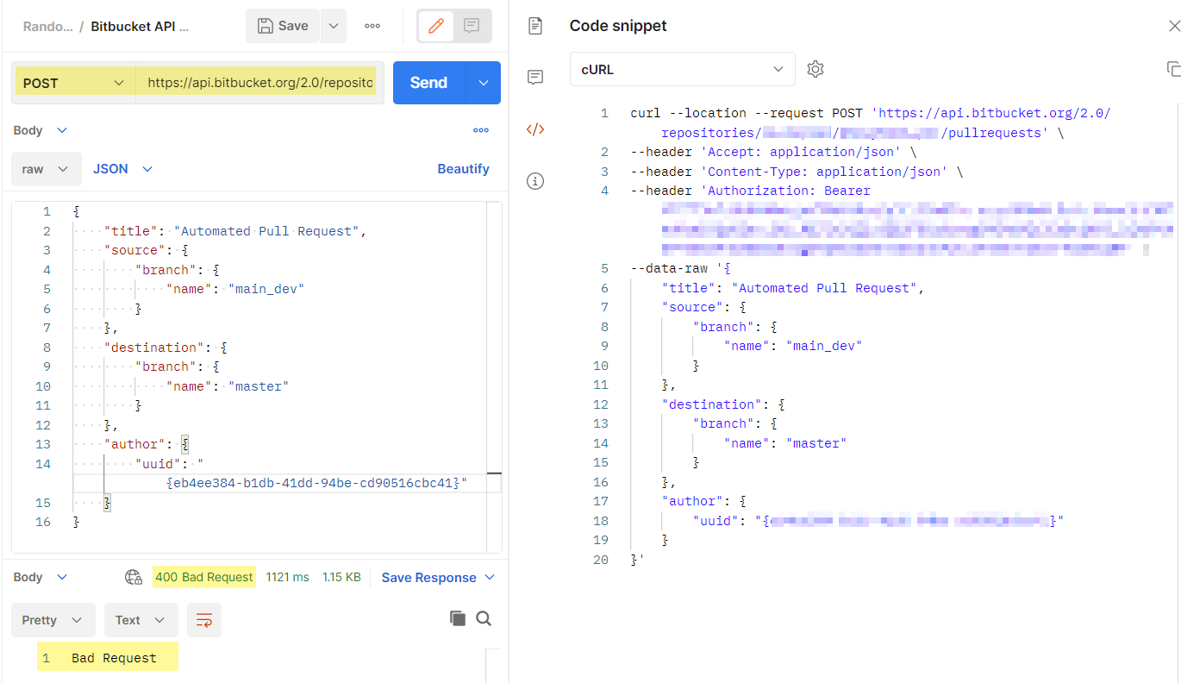
Task: Click the request URL field
Action: pos(260,83)
